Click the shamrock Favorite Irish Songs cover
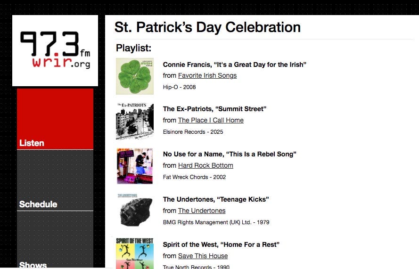 [135, 76]
